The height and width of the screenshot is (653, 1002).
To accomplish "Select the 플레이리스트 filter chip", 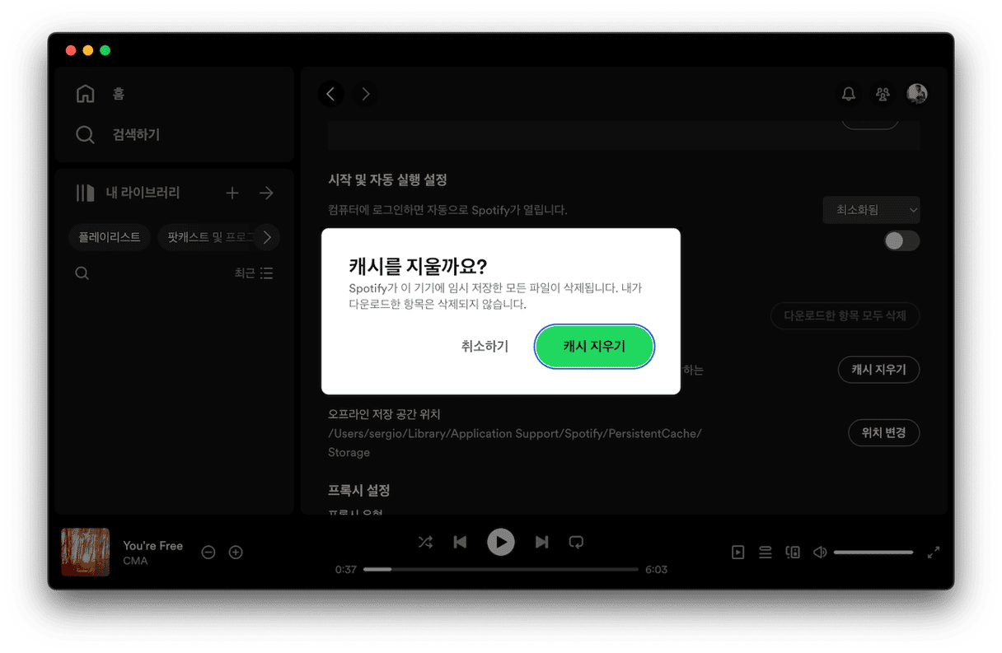I will click(x=110, y=237).
